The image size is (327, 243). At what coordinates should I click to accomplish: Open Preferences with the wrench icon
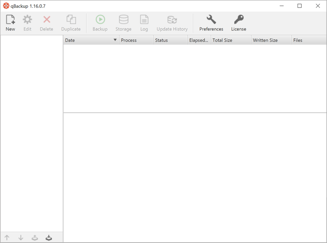211,20
